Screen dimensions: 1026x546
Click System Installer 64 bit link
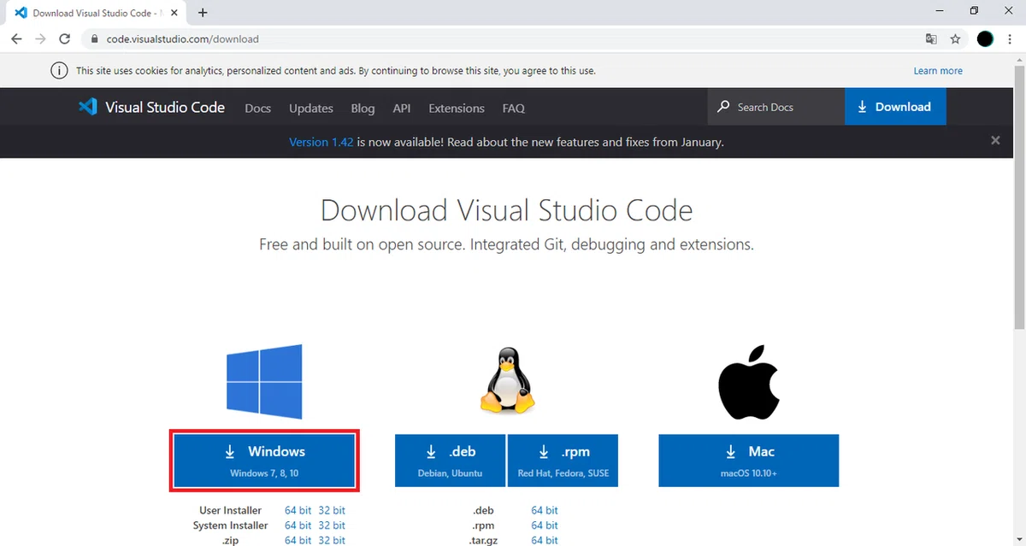(298, 525)
